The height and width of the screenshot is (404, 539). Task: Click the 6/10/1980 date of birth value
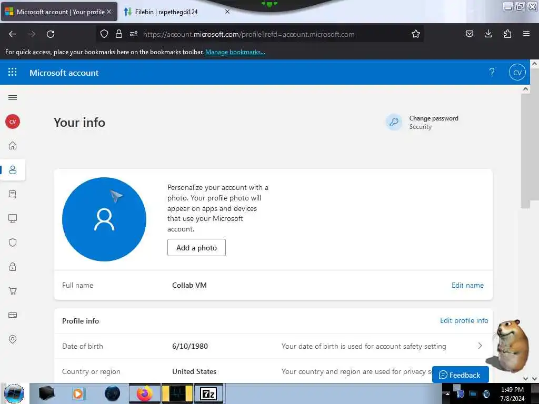point(190,346)
